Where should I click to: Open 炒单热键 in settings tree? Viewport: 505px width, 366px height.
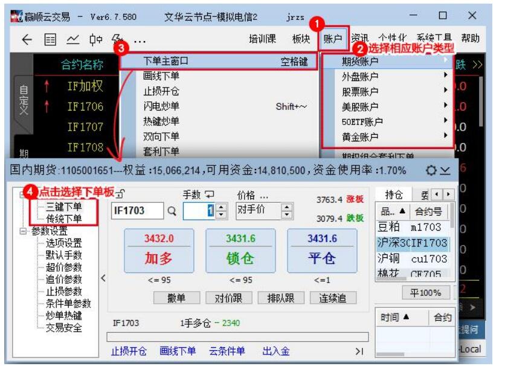(x=64, y=315)
